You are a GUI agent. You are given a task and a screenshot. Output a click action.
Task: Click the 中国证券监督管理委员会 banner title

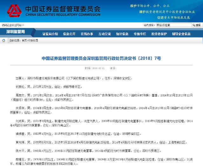click(x=63, y=9)
